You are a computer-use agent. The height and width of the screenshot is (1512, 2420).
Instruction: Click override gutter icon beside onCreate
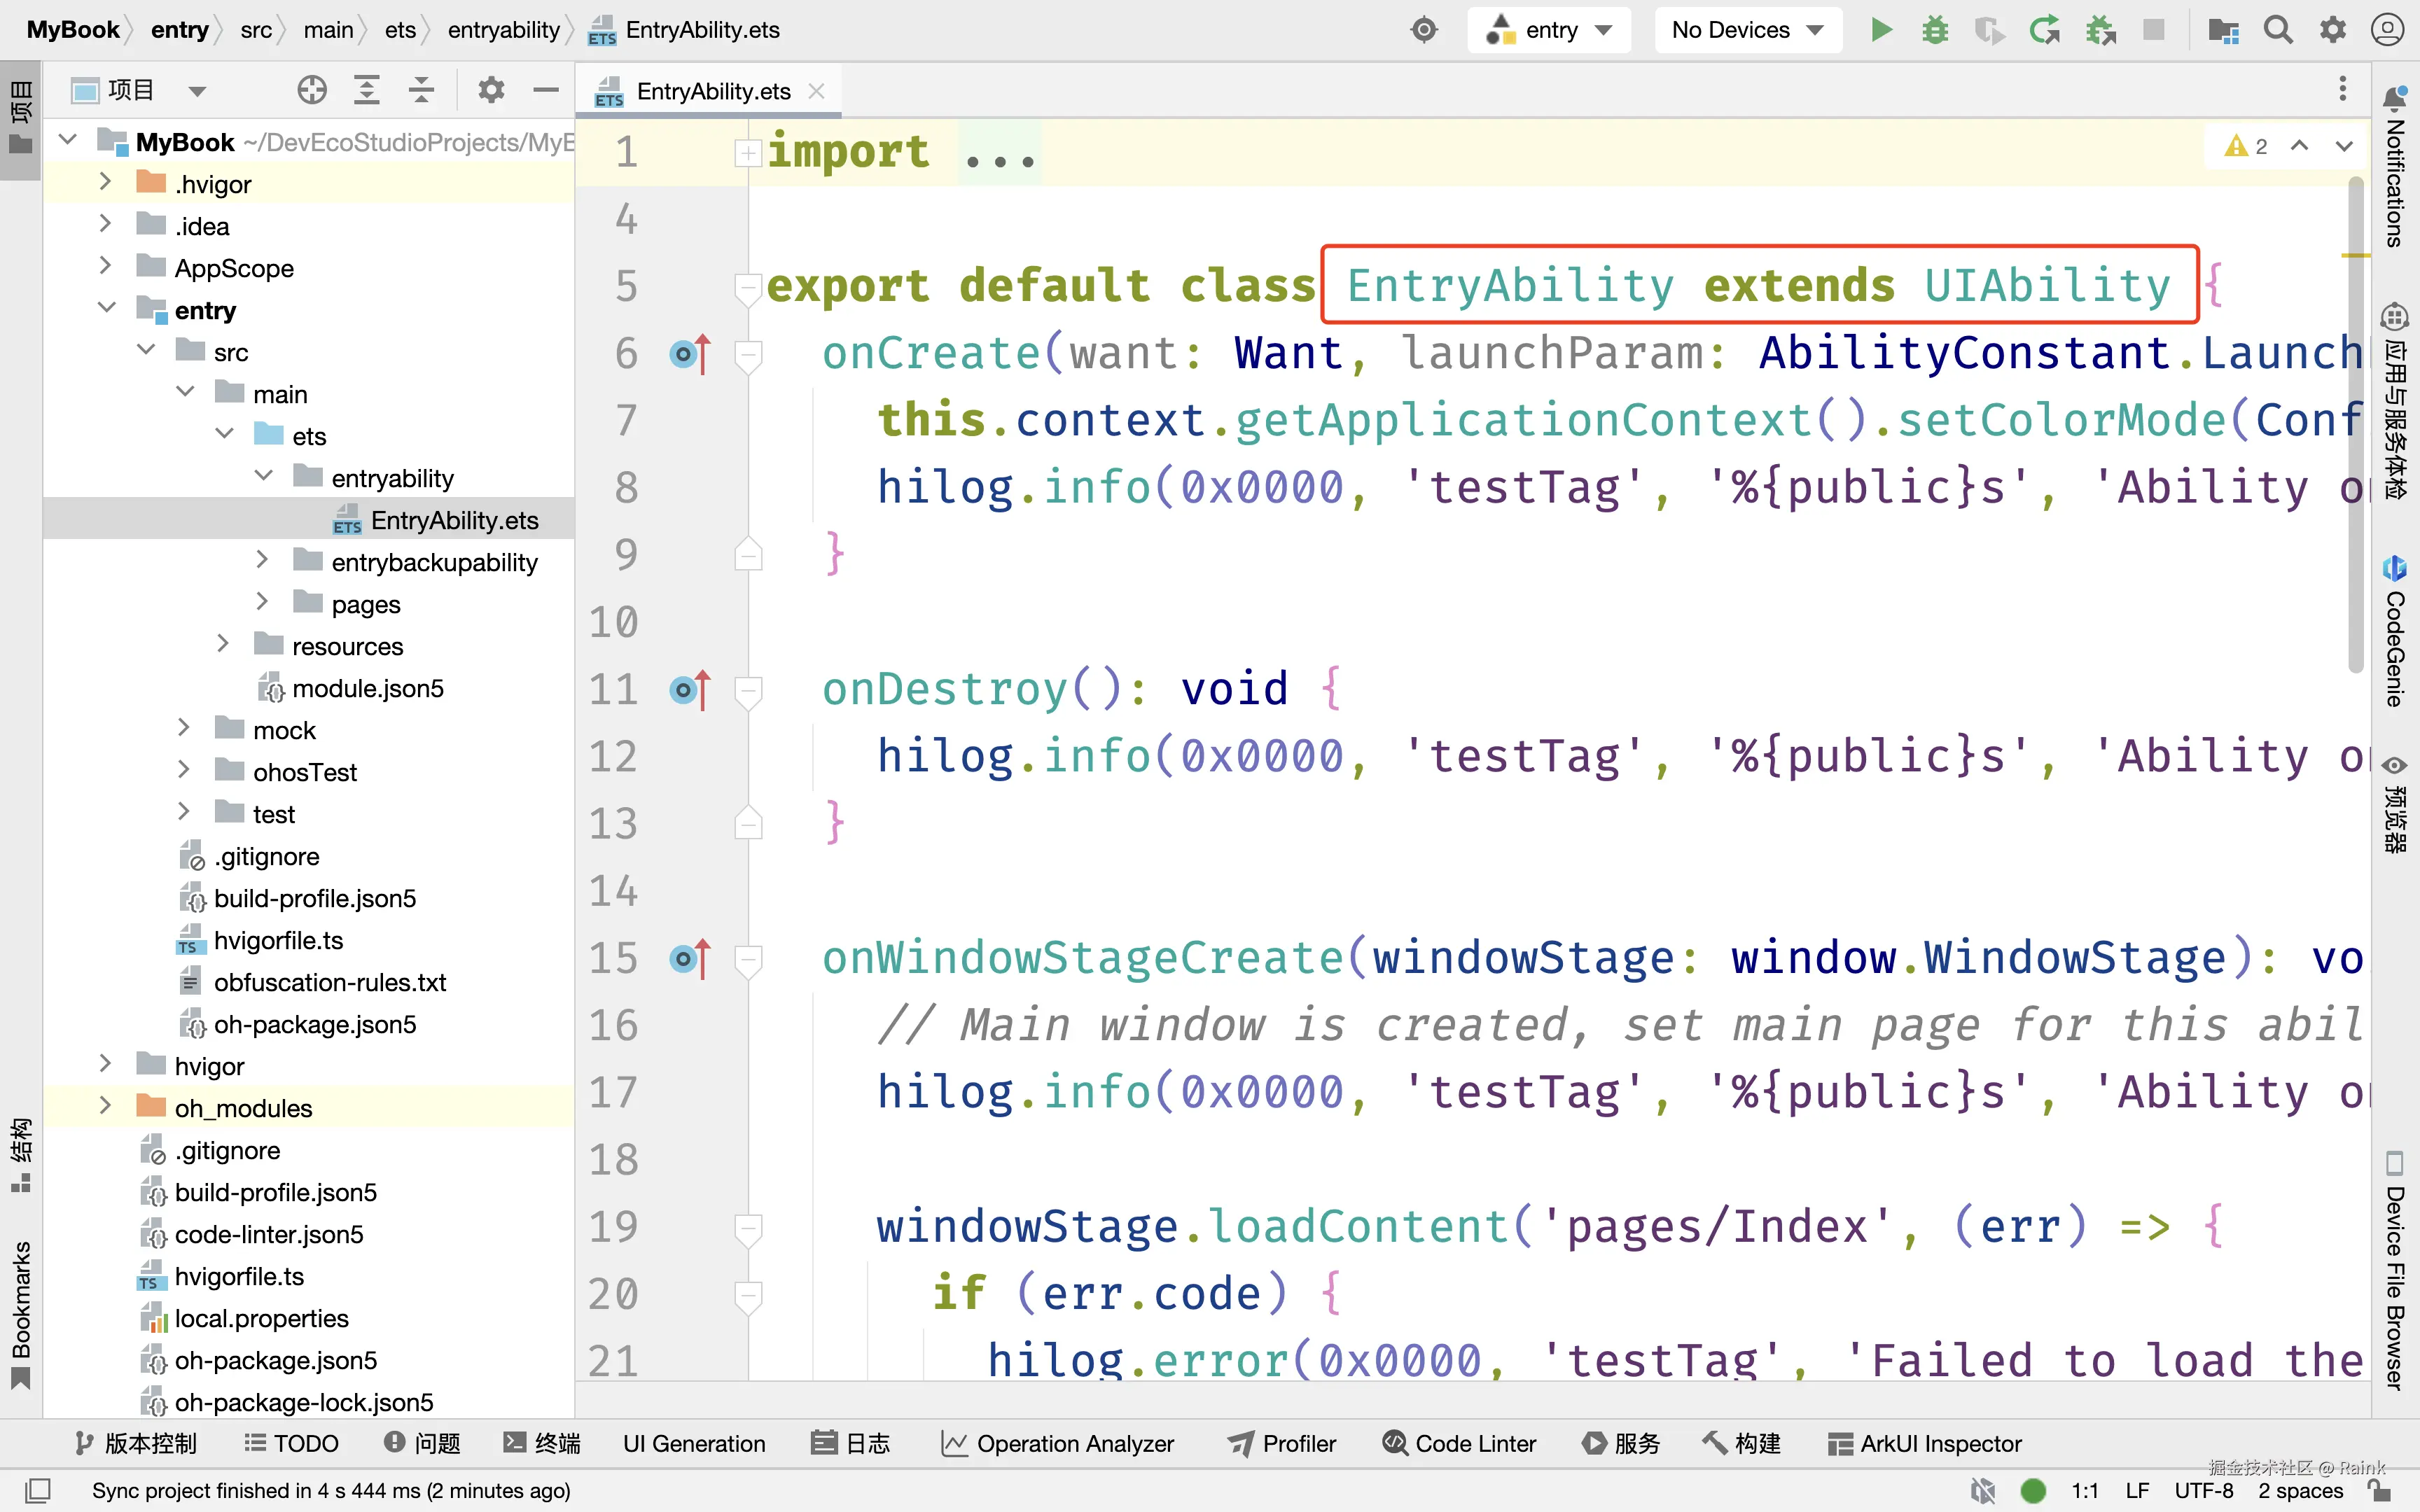[x=689, y=354]
